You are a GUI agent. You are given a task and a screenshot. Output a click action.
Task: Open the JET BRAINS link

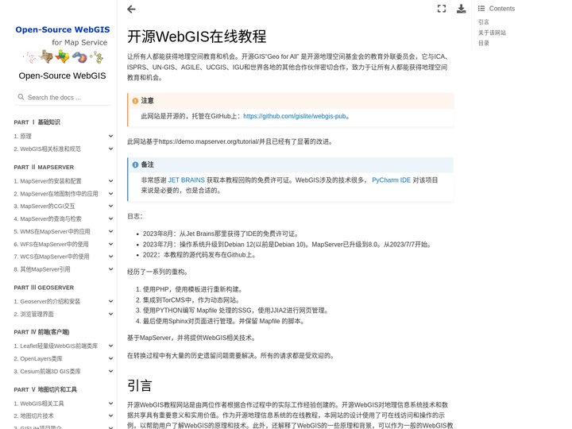(187, 180)
